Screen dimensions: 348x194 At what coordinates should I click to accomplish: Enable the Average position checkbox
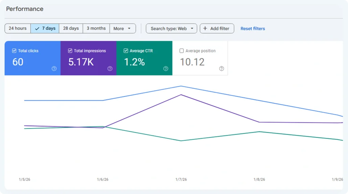[x=181, y=51]
